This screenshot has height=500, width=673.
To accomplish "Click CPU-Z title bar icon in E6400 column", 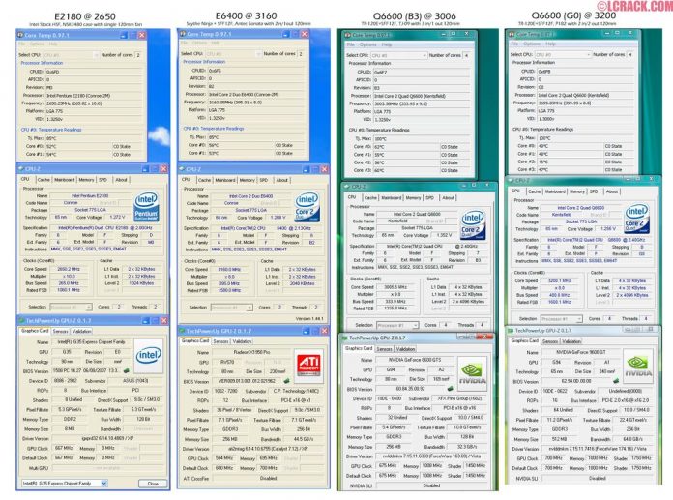I will (182, 169).
